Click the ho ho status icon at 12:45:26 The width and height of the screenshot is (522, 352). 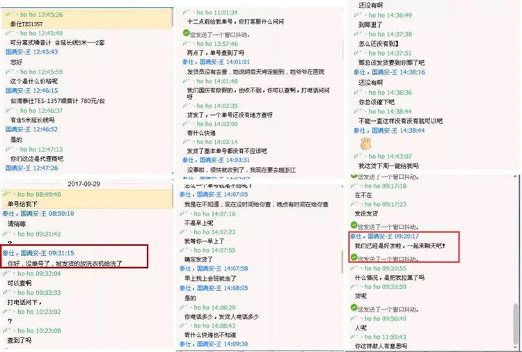(10, 14)
